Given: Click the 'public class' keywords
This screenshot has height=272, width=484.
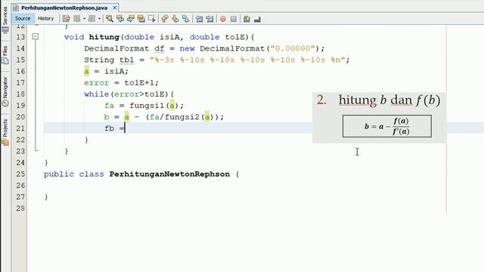Looking at the screenshot, I should [x=74, y=174].
